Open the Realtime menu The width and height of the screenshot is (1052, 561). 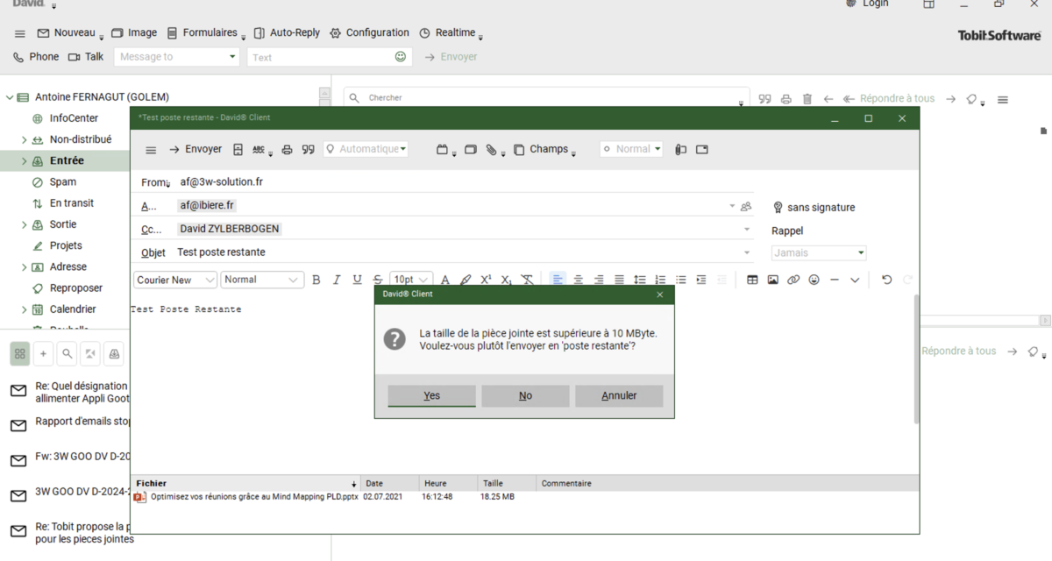451,33
